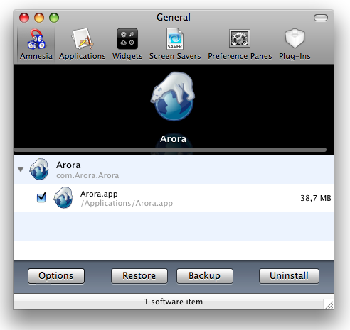350x330 pixels.
Task: Click the Options button
Action: click(56, 276)
